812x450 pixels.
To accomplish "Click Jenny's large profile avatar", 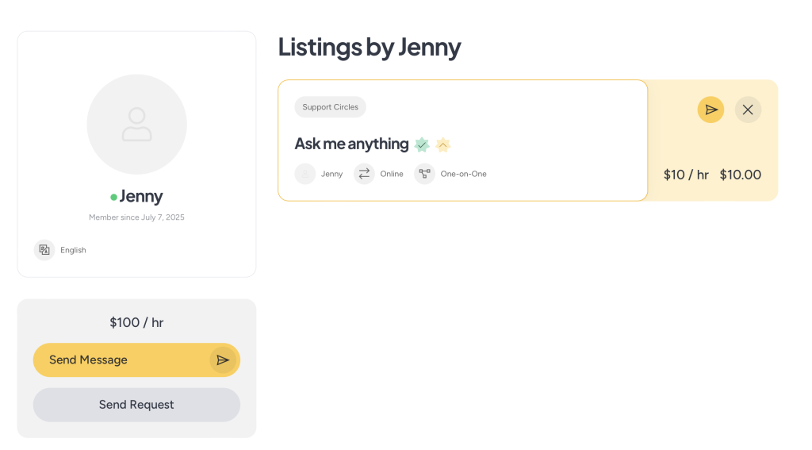I will (x=136, y=125).
